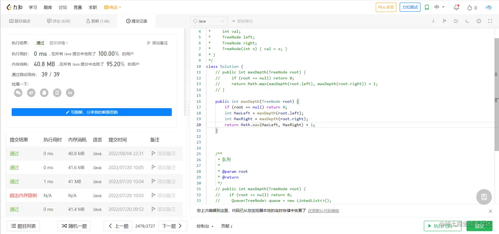The height and width of the screenshot is (234, 499).
Task: Share result via Weibo icon
Action: 31,93
